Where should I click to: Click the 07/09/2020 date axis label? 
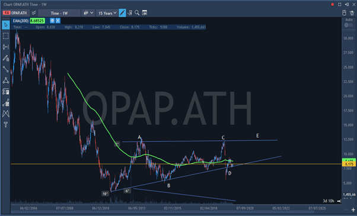click(x=245, y=208)
